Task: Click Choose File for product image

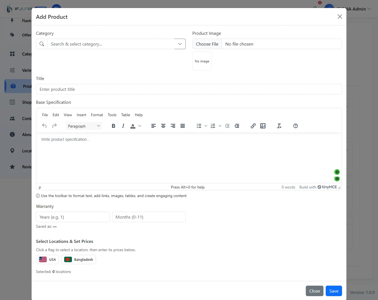Action: pos(207,44)
